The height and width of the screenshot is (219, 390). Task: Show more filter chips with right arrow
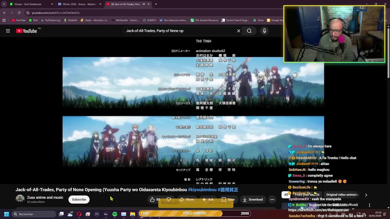click(366, 195)
